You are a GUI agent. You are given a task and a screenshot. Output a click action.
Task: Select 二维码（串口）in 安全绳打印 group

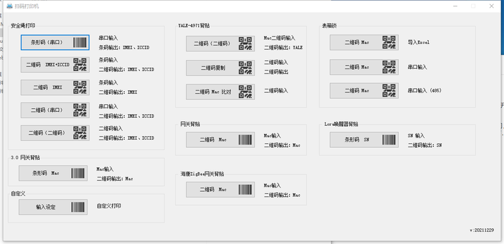[x=55, y=110]
